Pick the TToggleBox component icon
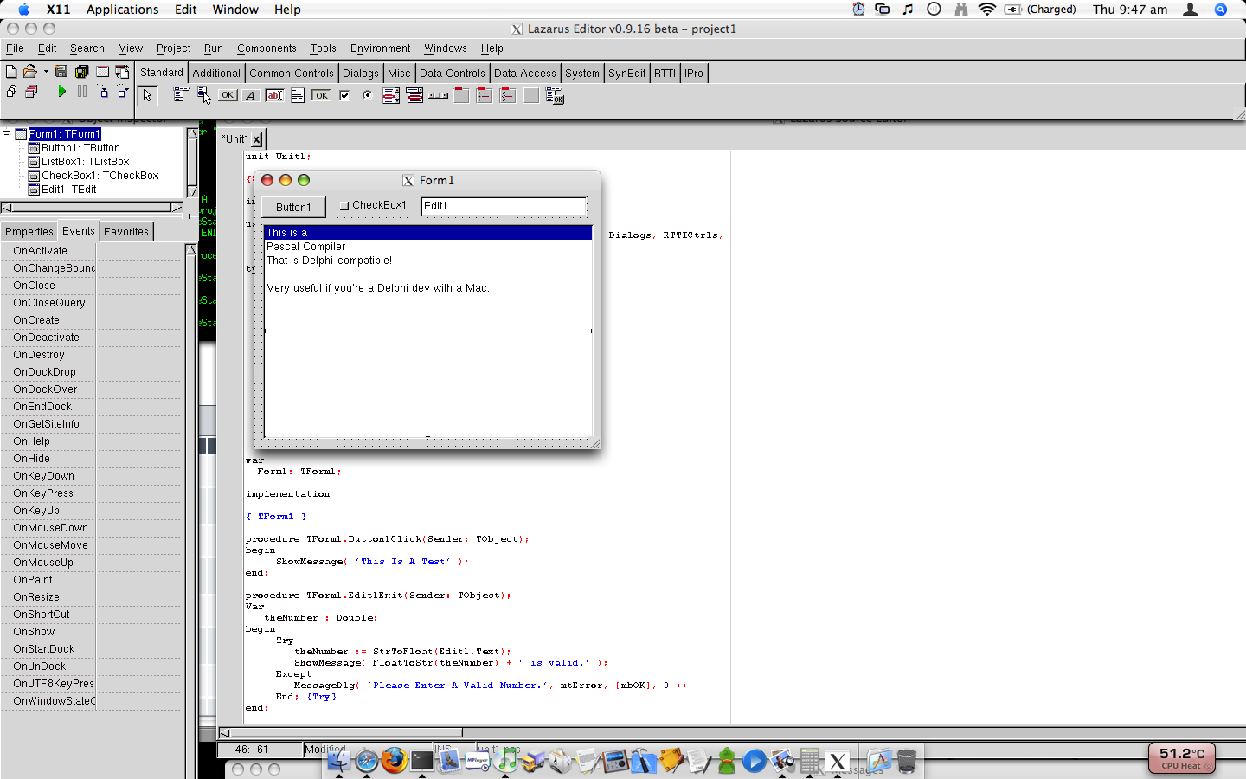The height and width of the screenshot is (779, 1246). point(321,95)
